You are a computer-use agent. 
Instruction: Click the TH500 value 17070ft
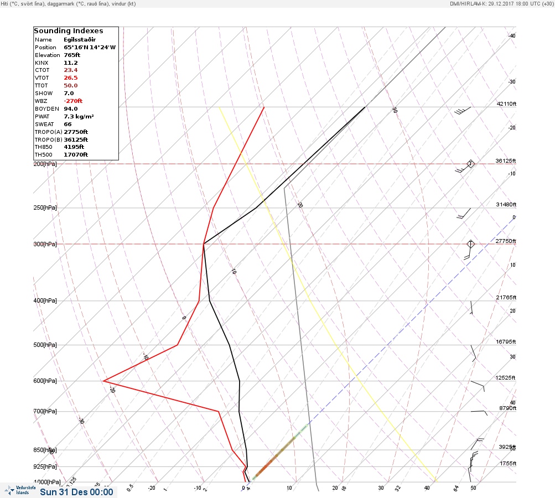pyautogui.click(x=76, y=155)
